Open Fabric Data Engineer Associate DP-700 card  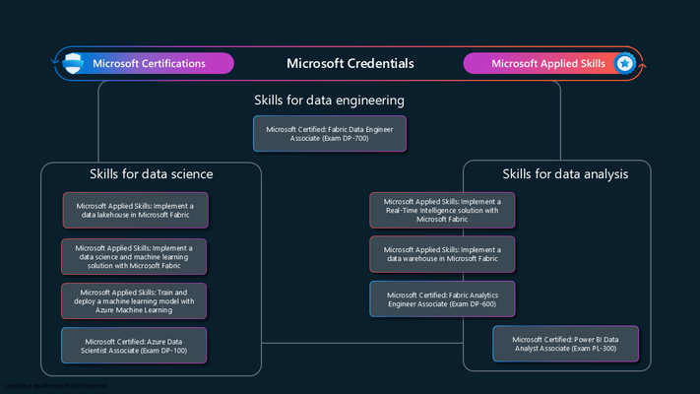tap(330, 134)
